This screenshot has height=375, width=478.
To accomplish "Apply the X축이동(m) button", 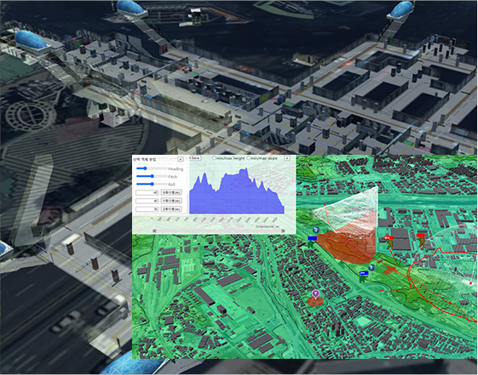I will click(171, 193).
